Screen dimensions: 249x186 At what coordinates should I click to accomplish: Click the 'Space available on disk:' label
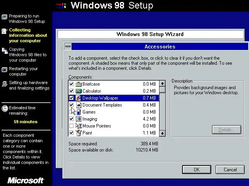(91, 150)
